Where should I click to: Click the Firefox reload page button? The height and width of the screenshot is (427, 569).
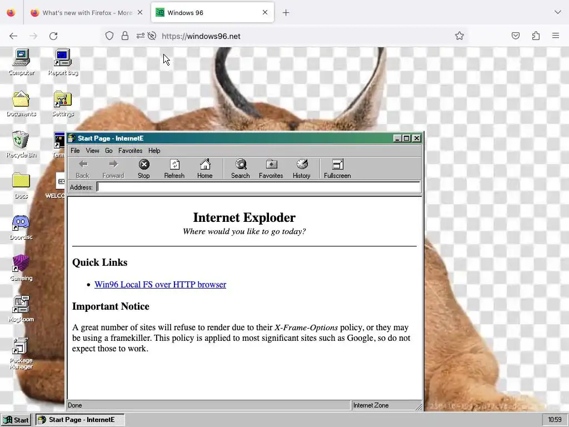click(x=53, y=36)
